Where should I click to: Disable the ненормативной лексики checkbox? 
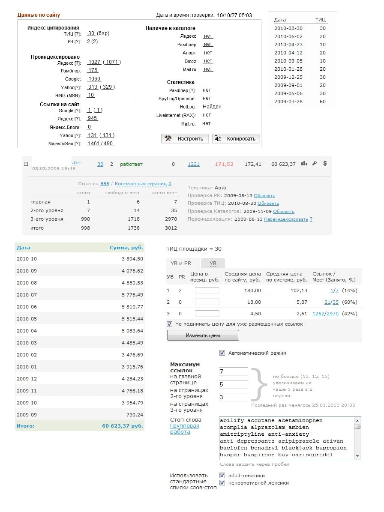pos(222,483)
